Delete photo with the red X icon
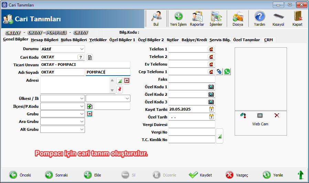The width and height of the screenshot is (309, 183). pyautogui.click(x=277, y=115)
